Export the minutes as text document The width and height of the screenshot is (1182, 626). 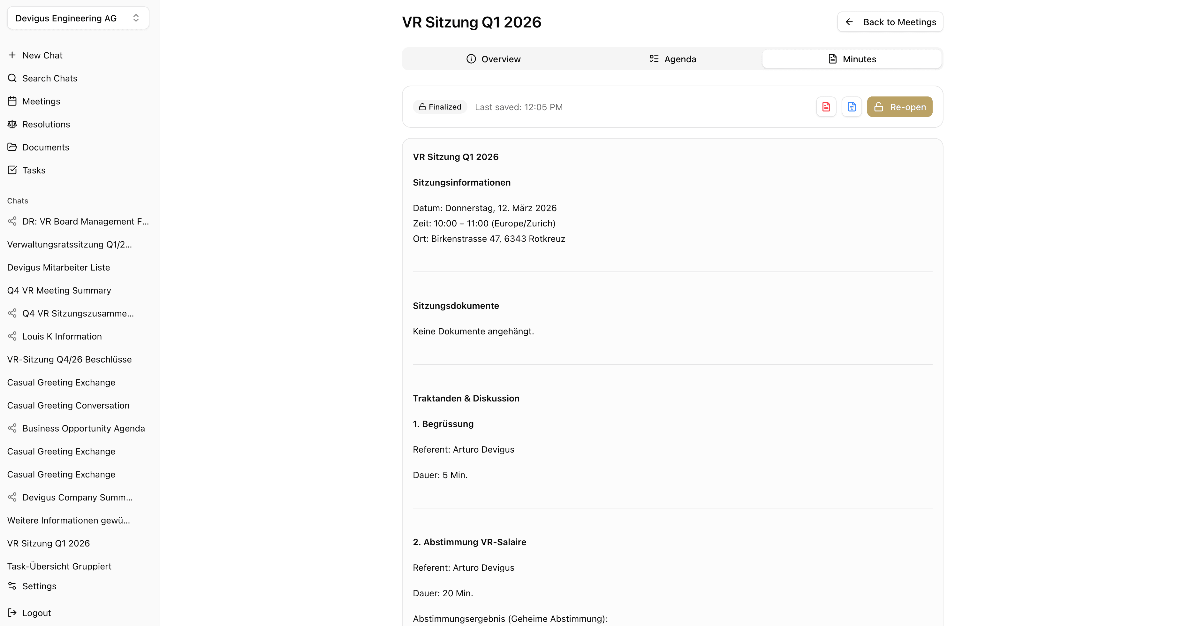[x=852, y=106]
